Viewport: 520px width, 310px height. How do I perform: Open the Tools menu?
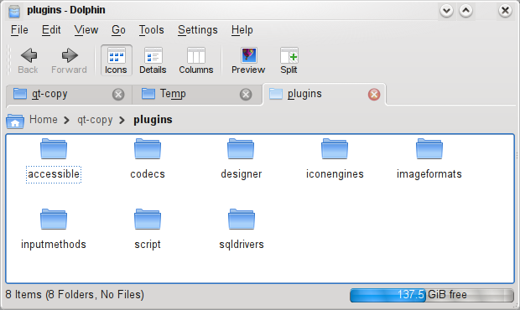click(x=151, y=30)
